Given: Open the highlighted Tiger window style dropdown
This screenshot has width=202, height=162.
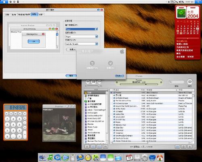Looking at the screenshot, I should click(x=82, y=29).
